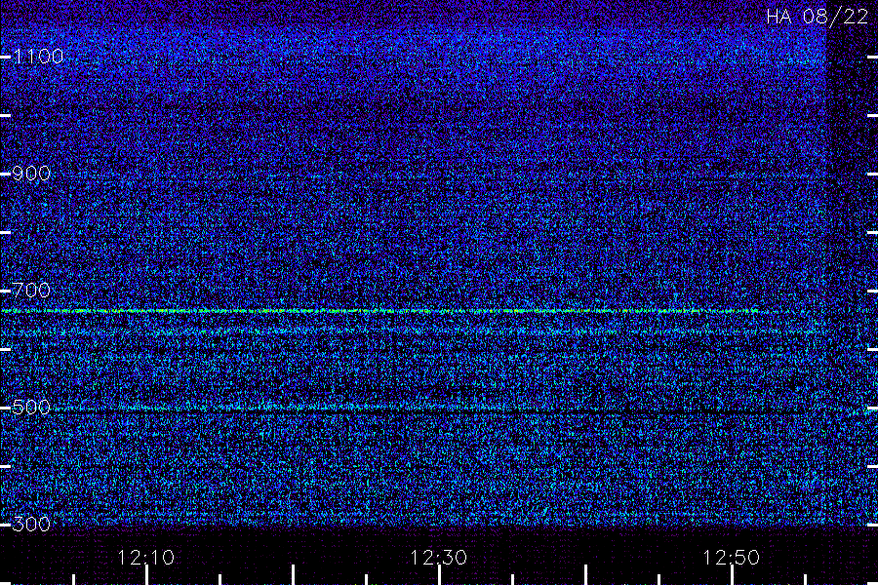The height and width of the screenshot is (585, 878).
Task: Click the 500 frequency axis label
Action: coord(31,407)
